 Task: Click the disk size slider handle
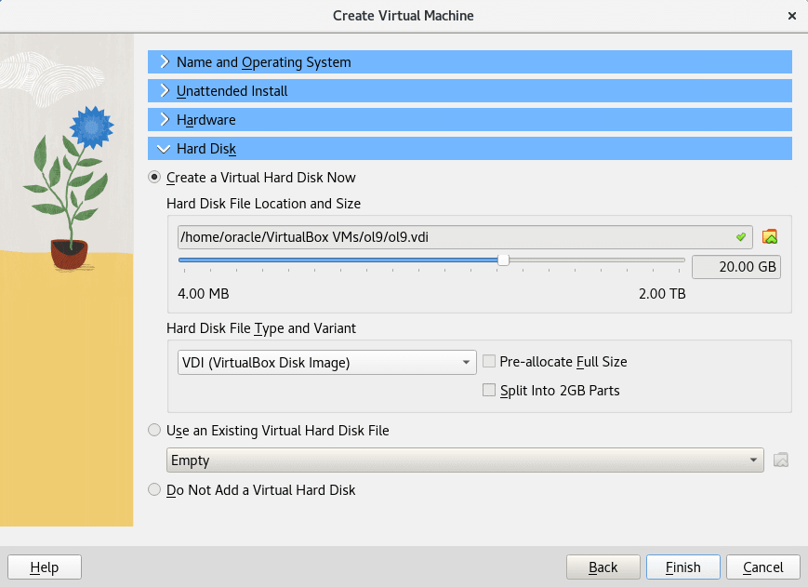503,260
